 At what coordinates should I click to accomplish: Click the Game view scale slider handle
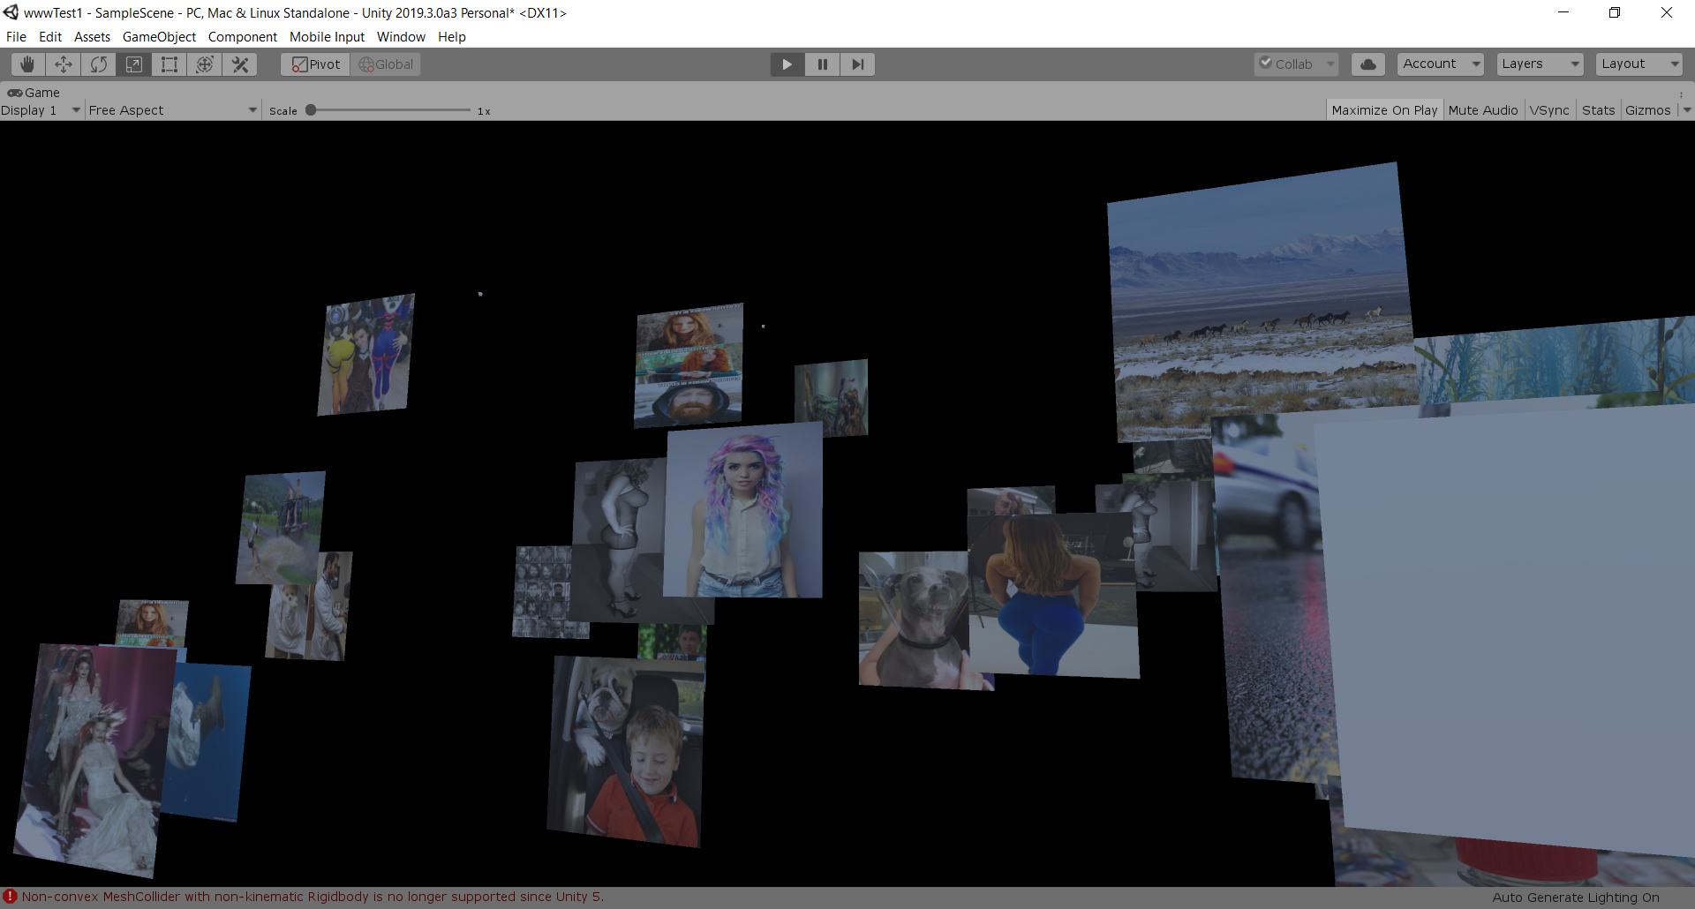311,110
